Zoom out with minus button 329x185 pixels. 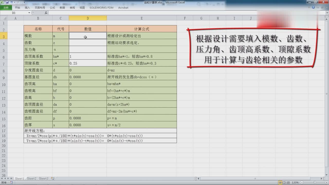click(302, 182)
